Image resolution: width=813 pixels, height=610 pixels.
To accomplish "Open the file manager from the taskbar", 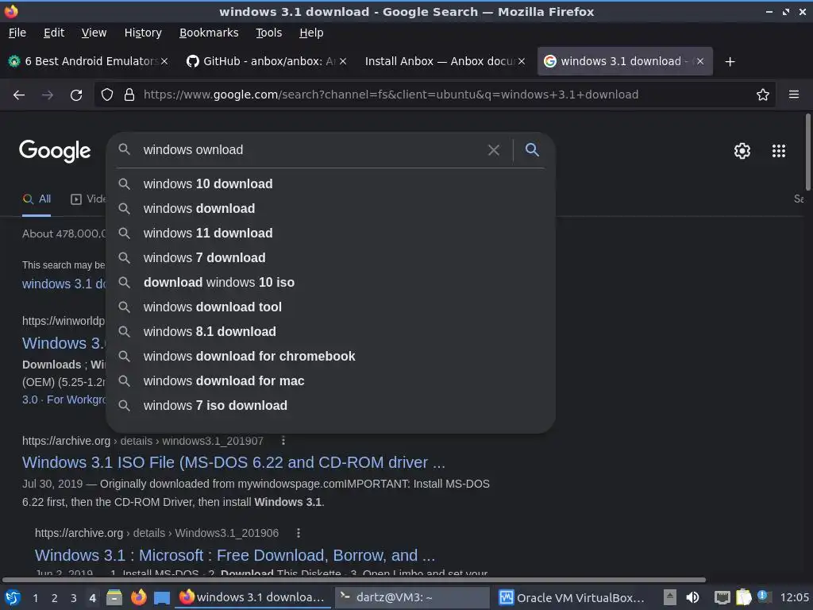I will click(114, 597).
